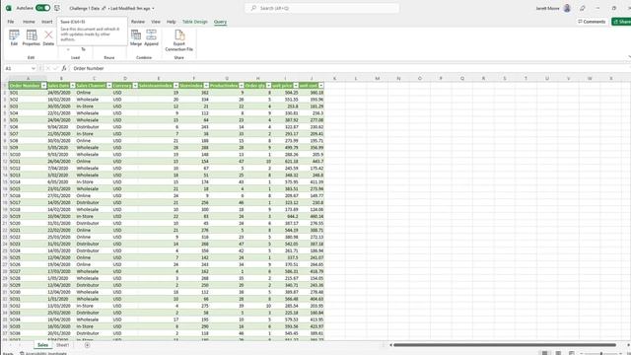Select the SO10 order number cell

pos(28,155)
